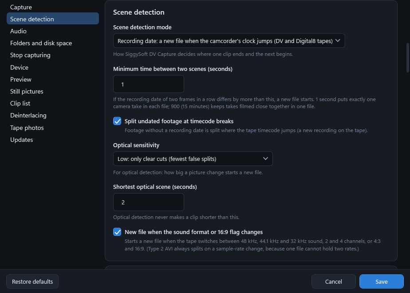This screenshot has height=293, width=410.
Task: Expand the Optical sensitivity dropdown
Action: click(193, 159)
